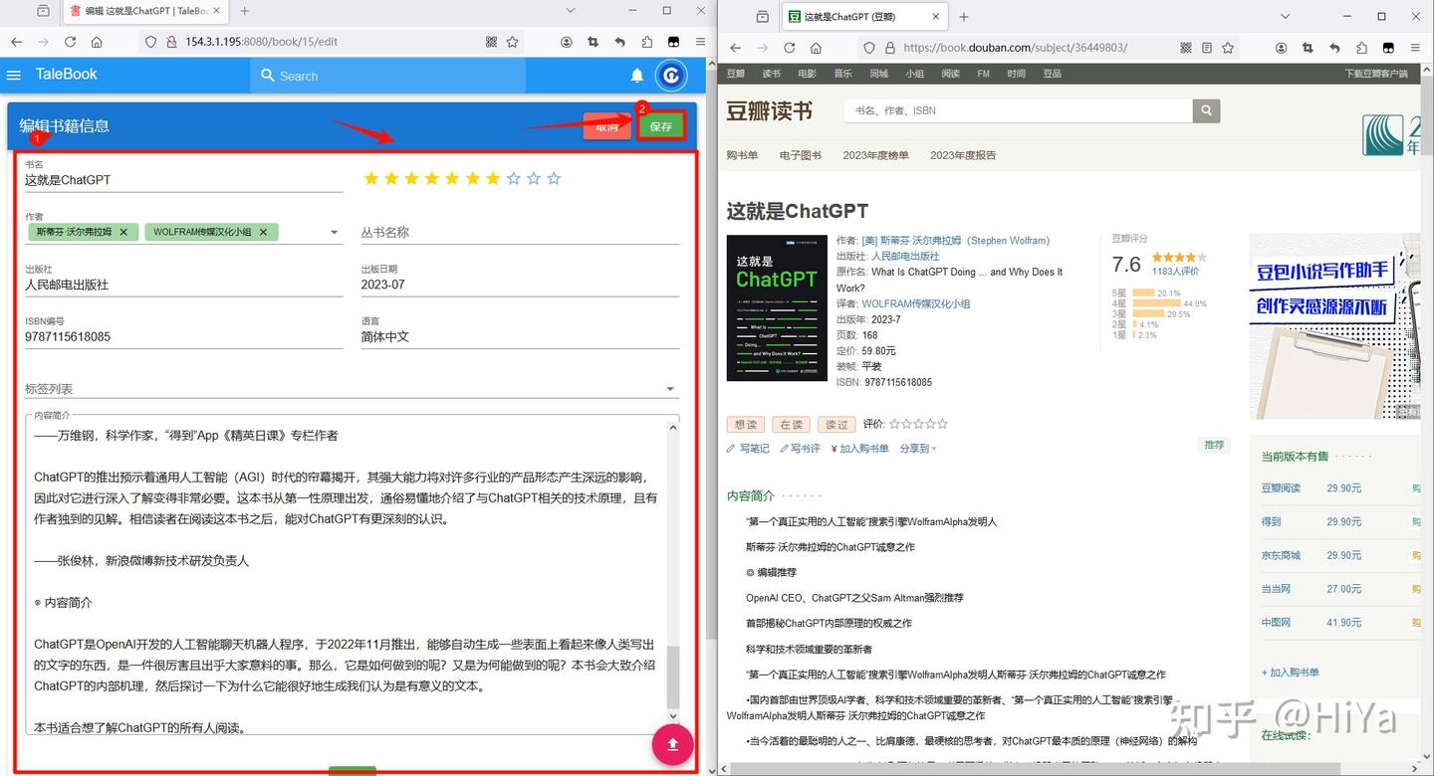1434x776 pixels.
Task: Open the 人民邮电出版社 publisher link on Douban
Action: pos(905,256)
